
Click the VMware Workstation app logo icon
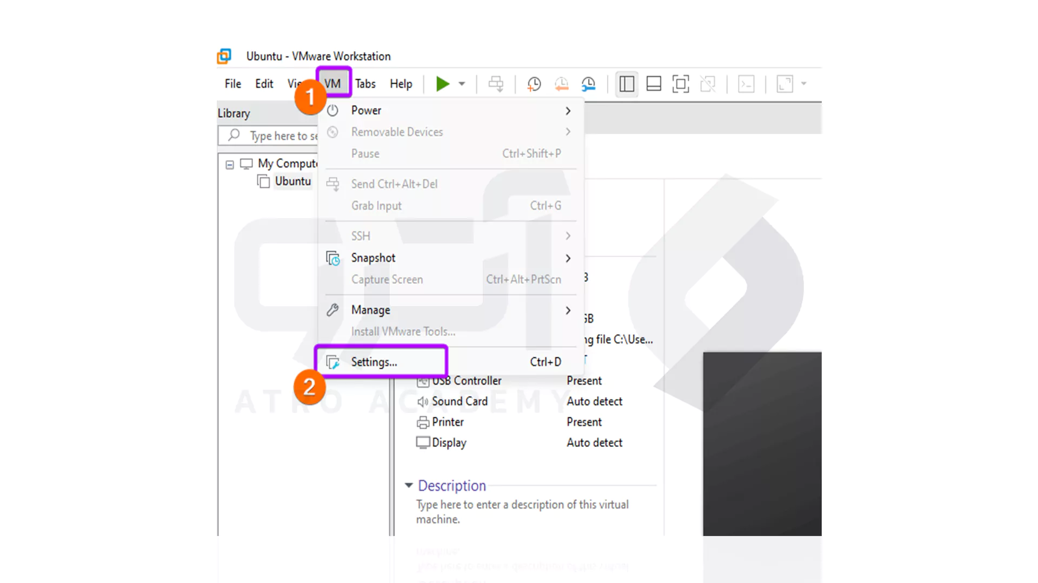tap(224, 56)
